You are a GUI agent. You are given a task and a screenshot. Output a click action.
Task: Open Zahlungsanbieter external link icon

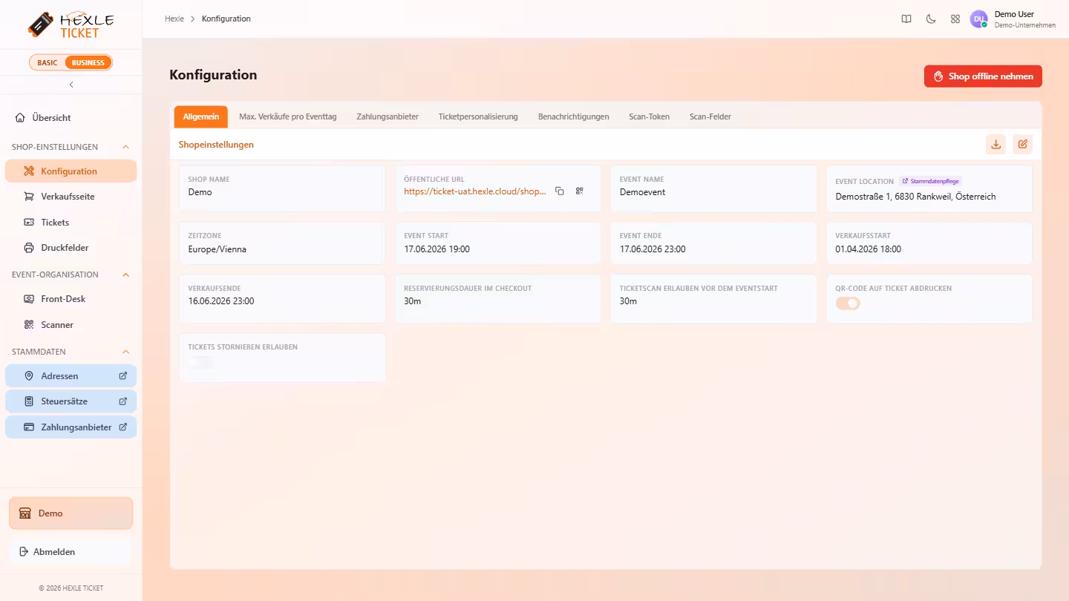[123, 427]
